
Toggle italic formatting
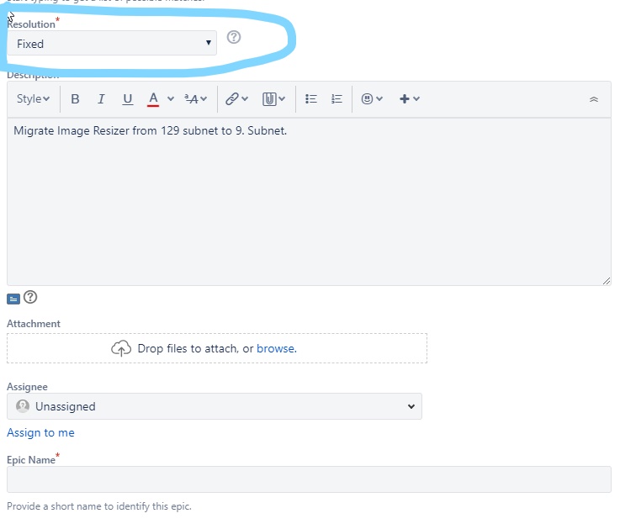tap(101, 99)
